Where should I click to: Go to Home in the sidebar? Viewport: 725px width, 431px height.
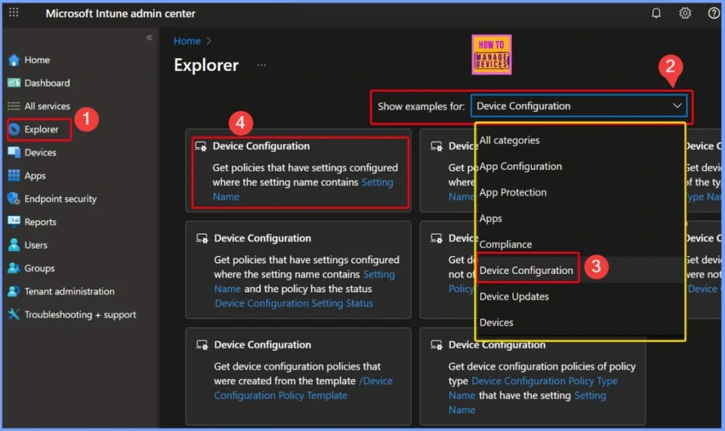click(37, 60)
